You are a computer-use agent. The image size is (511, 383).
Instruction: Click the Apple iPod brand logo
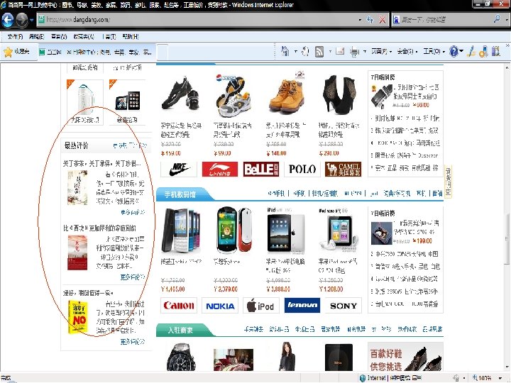tap(261, 305)
